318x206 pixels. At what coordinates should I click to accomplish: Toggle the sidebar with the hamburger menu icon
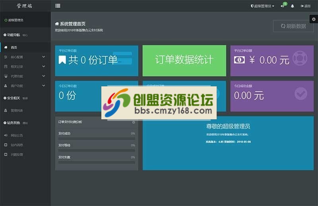click(x=58, y=6)
